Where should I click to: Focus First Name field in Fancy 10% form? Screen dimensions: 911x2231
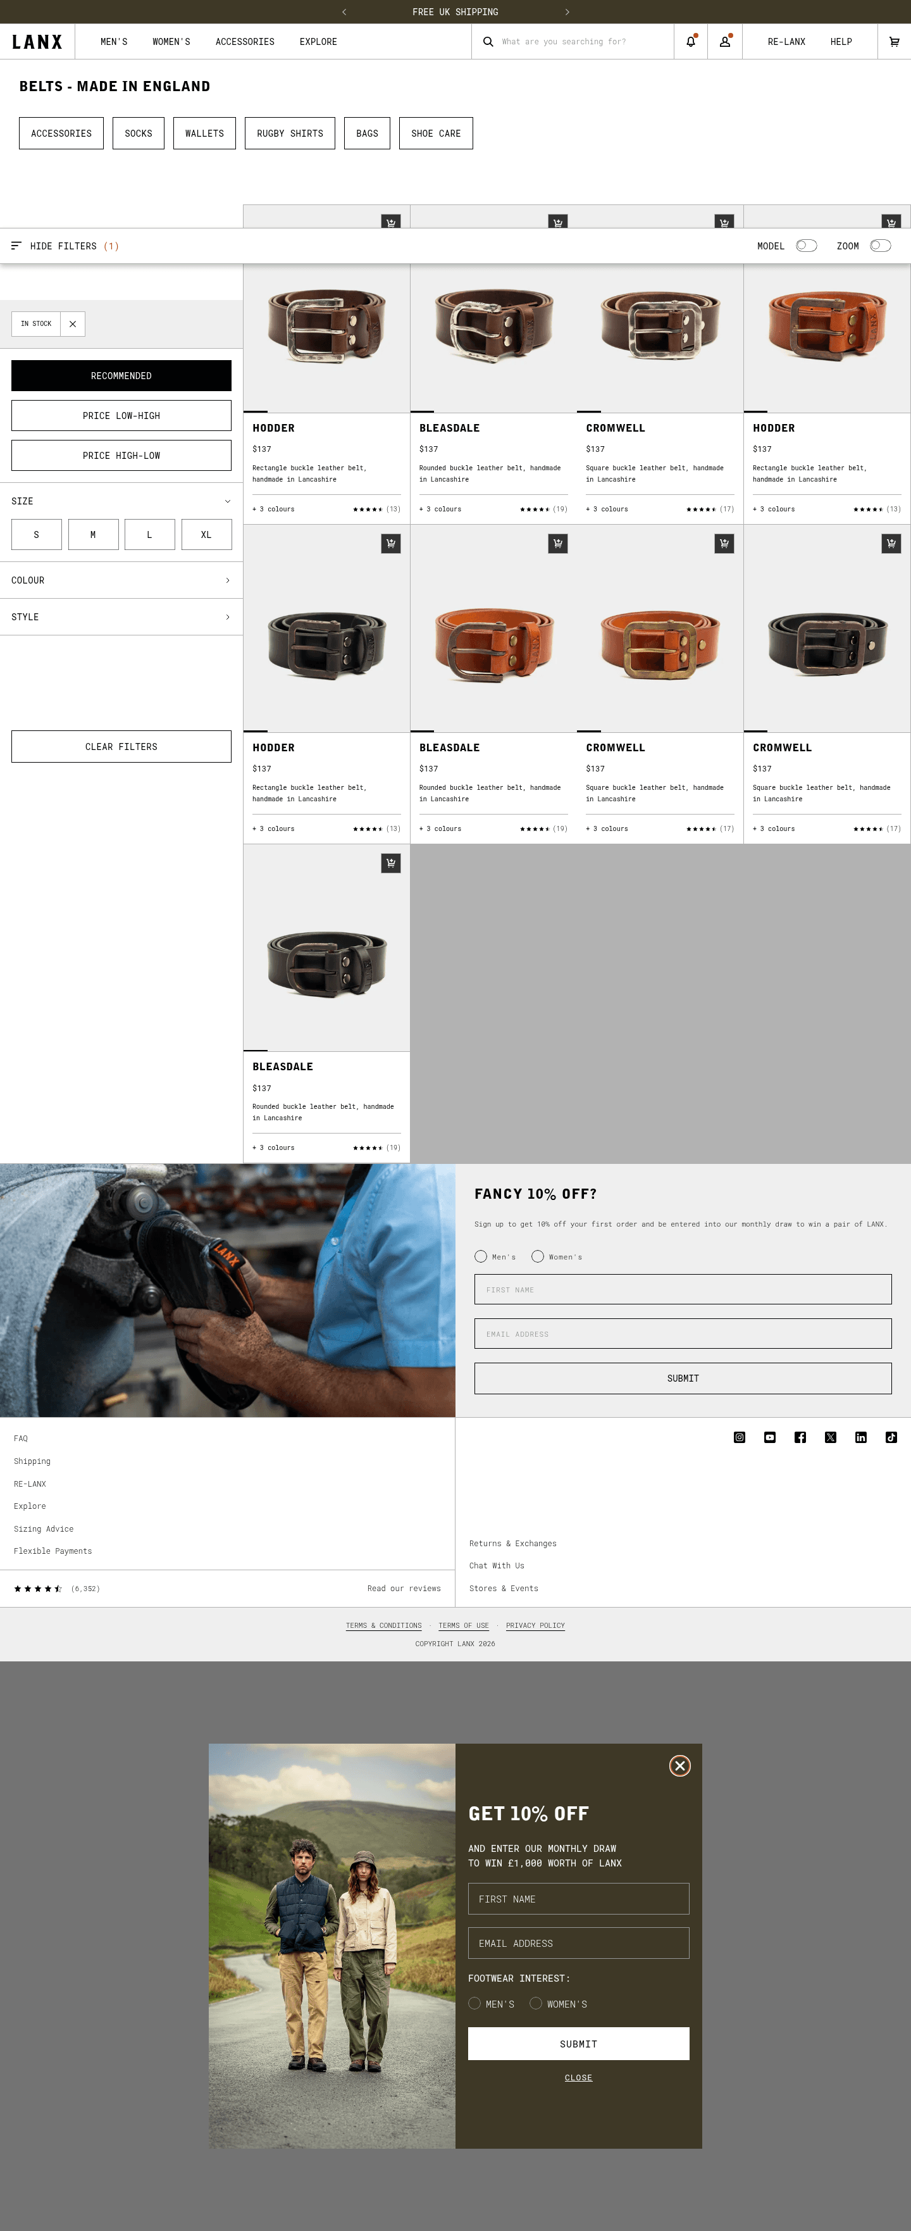pos(683,1290)
